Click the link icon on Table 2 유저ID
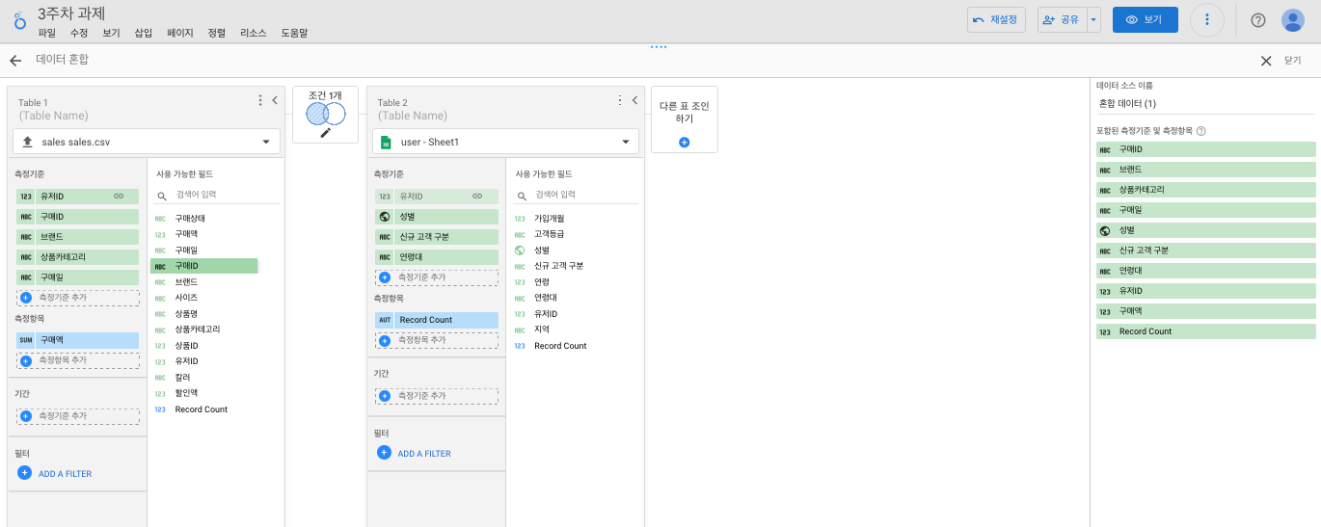1321x527 pixels. (x=477, y=196)
